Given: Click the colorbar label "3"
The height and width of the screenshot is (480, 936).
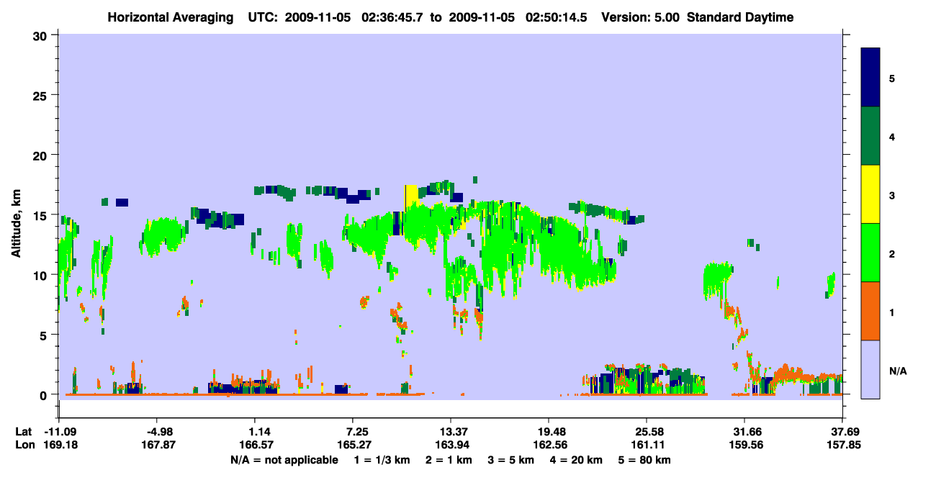Looking at the screenshot, I should tap(892, 194).
